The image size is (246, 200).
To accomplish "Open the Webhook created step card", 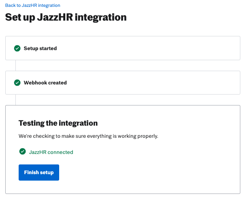I will [x=123, y=82].
